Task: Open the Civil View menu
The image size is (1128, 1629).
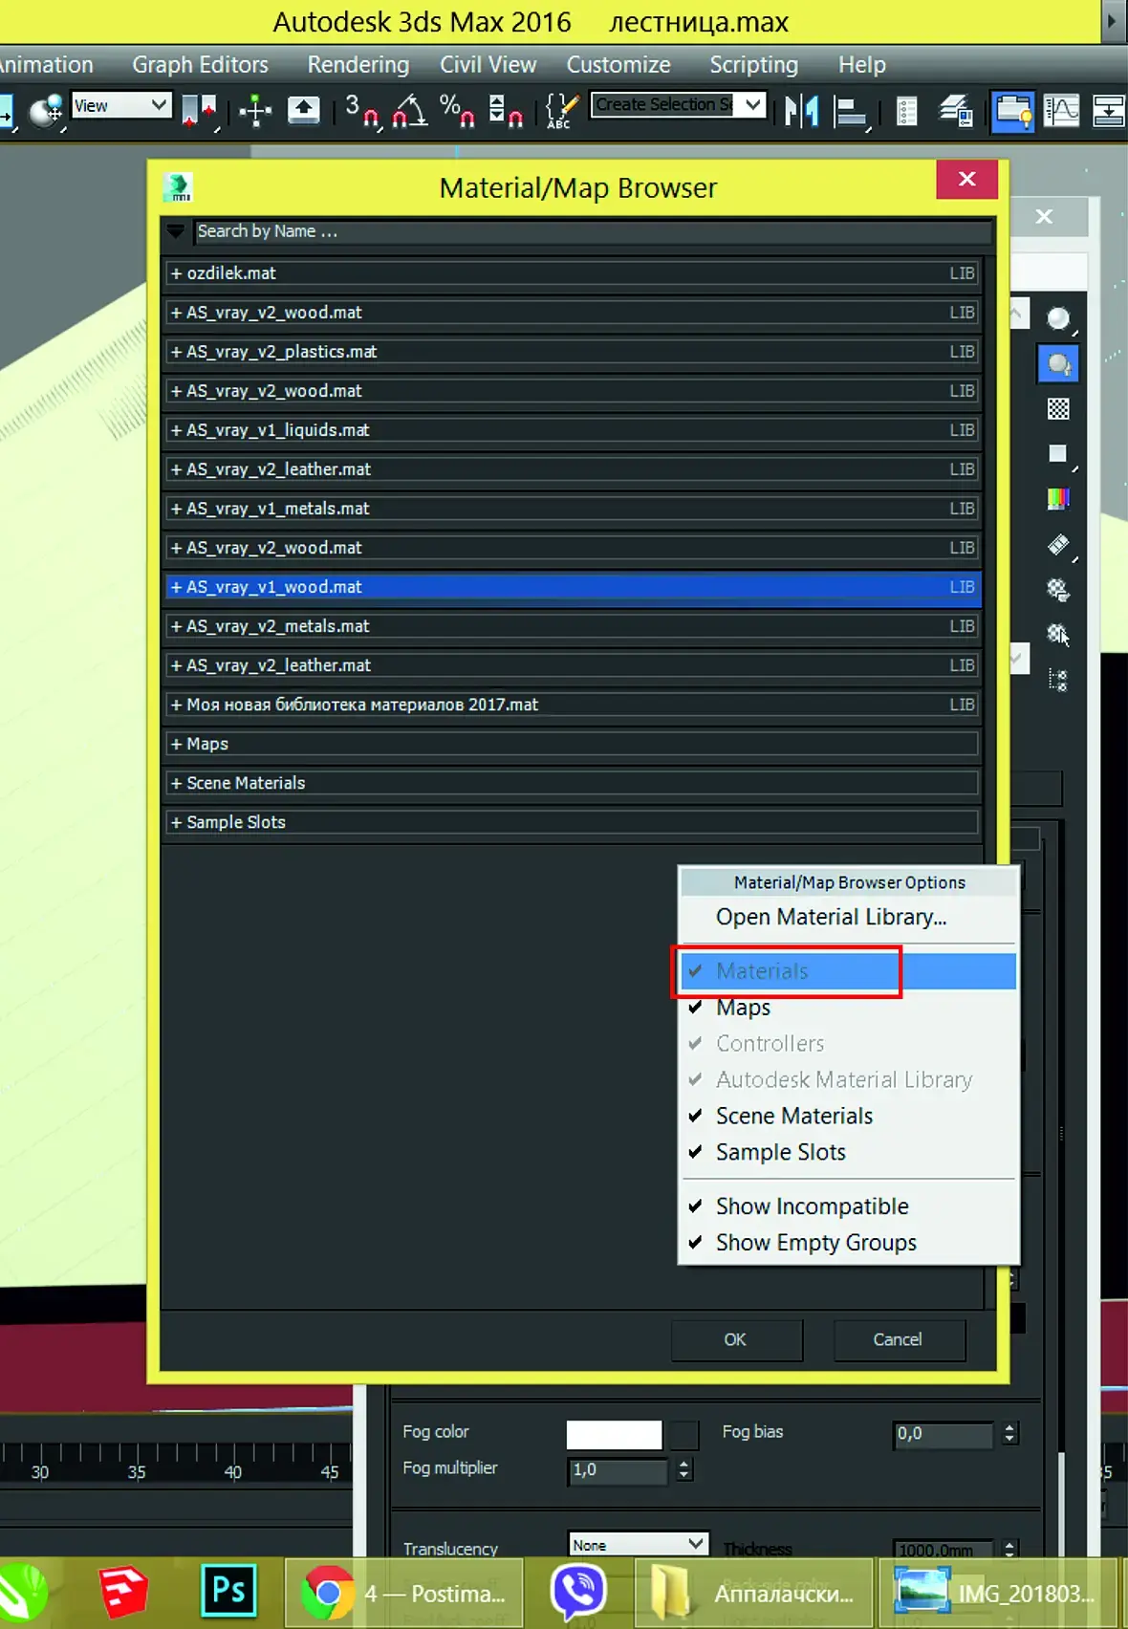Action: click(488, 65)
